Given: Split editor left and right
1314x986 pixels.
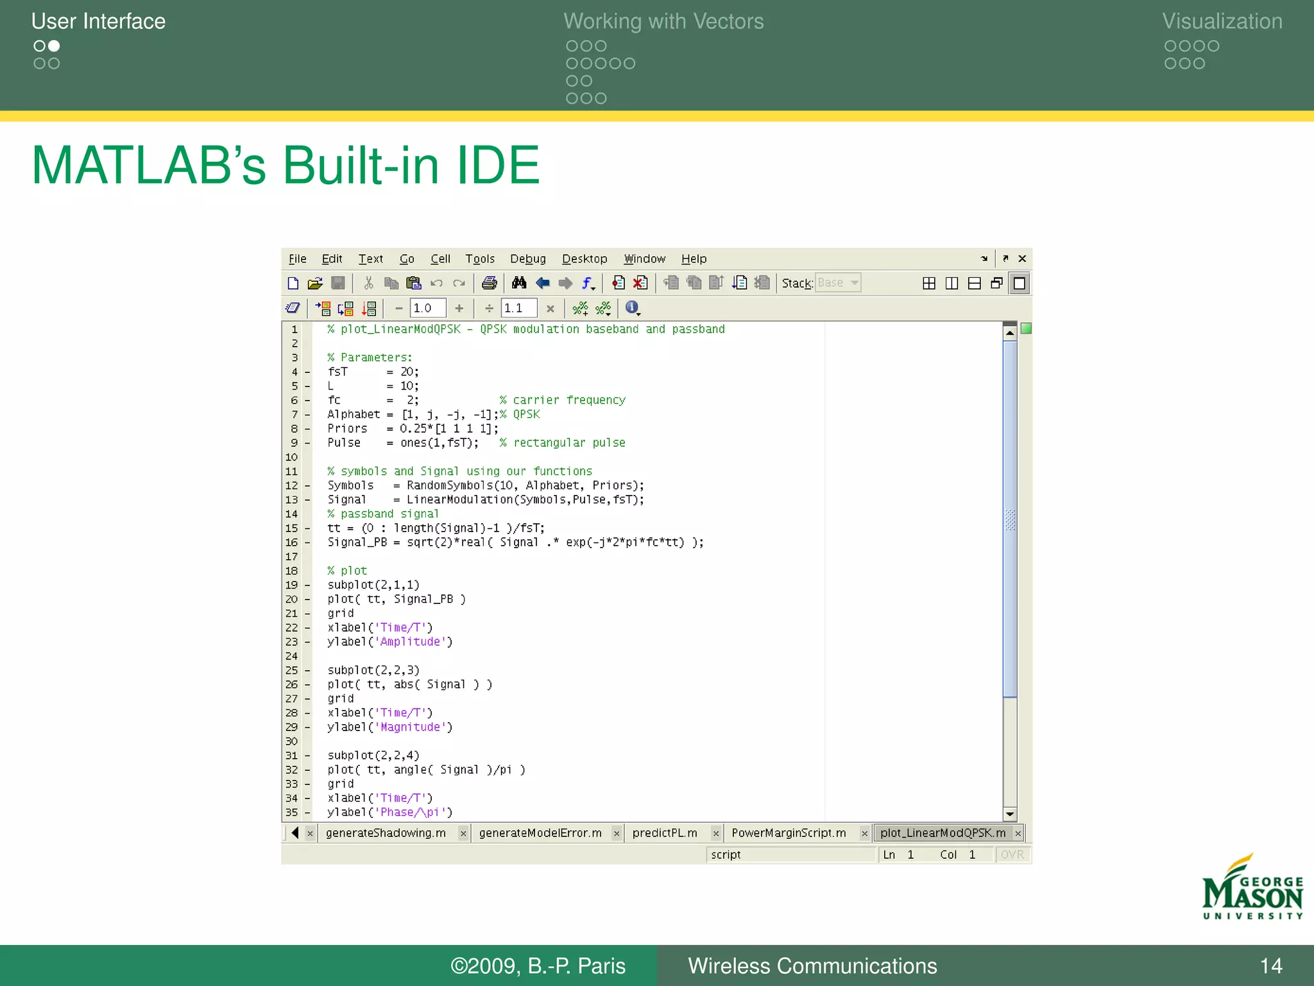Looking at the screenshot, I should 951,283.
